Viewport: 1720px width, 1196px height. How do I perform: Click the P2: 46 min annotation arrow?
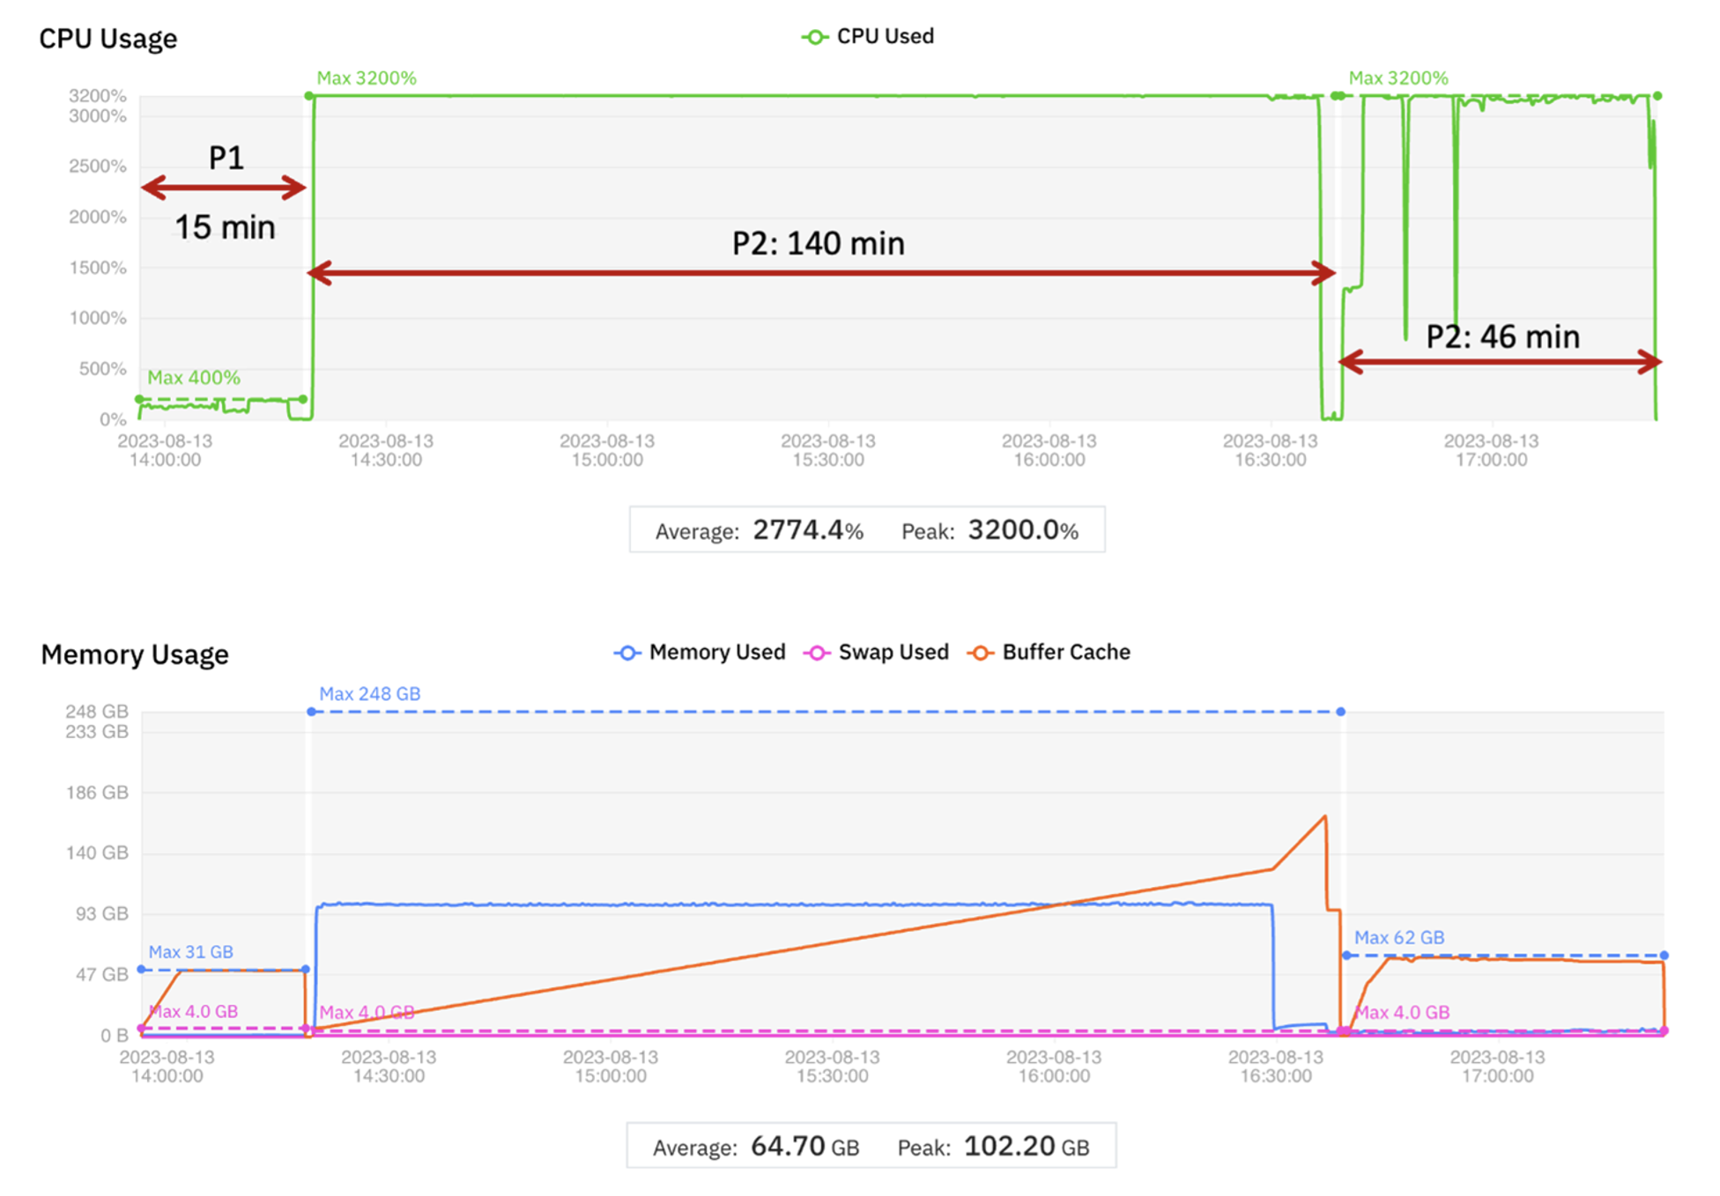[1500, 362]
